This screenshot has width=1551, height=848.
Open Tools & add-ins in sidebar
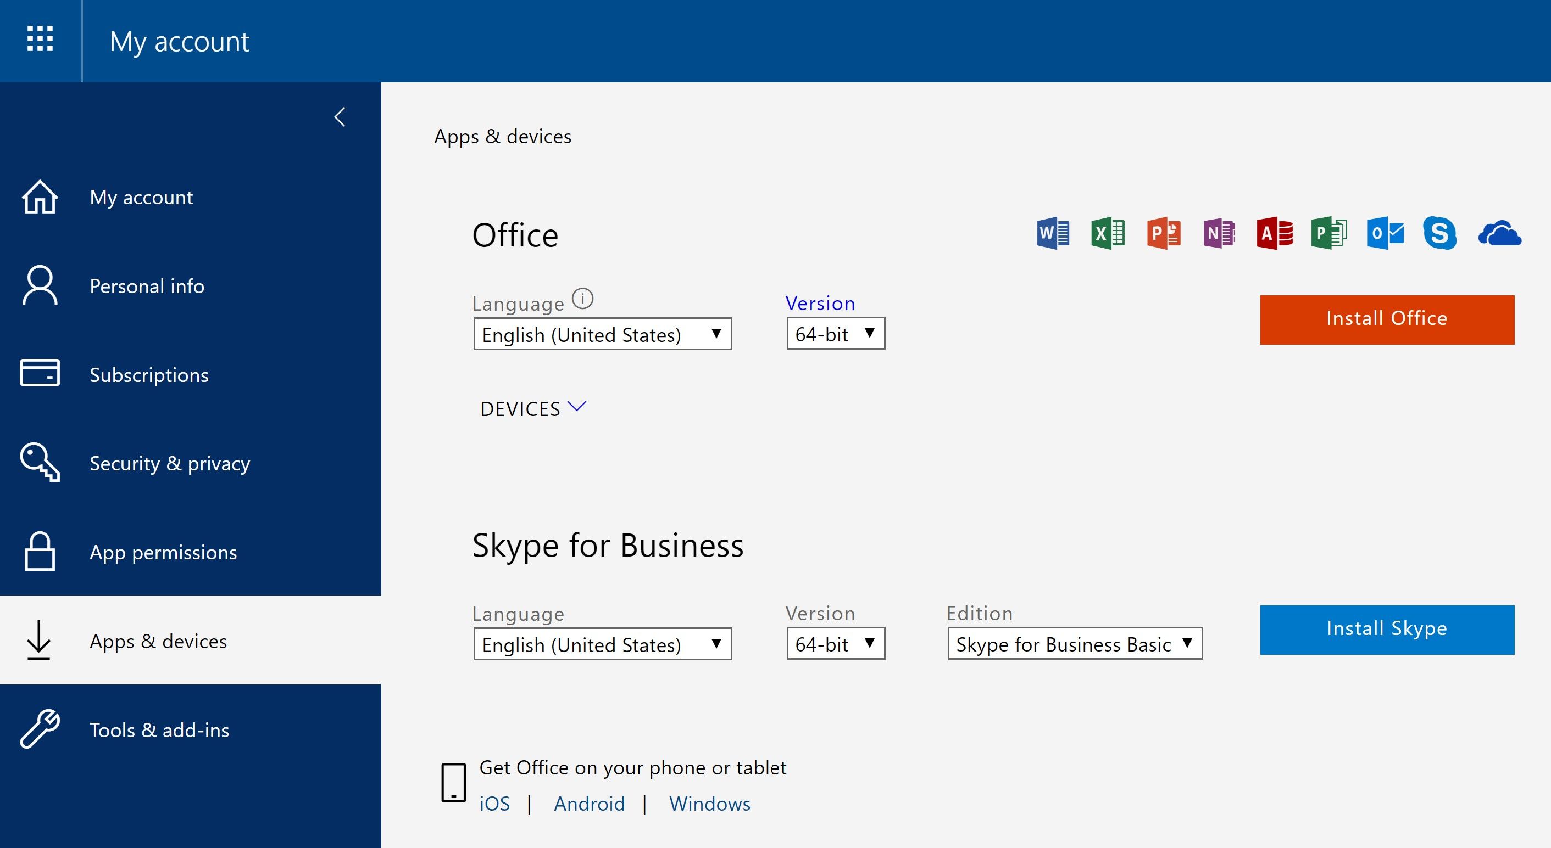(x=190, y=729)
